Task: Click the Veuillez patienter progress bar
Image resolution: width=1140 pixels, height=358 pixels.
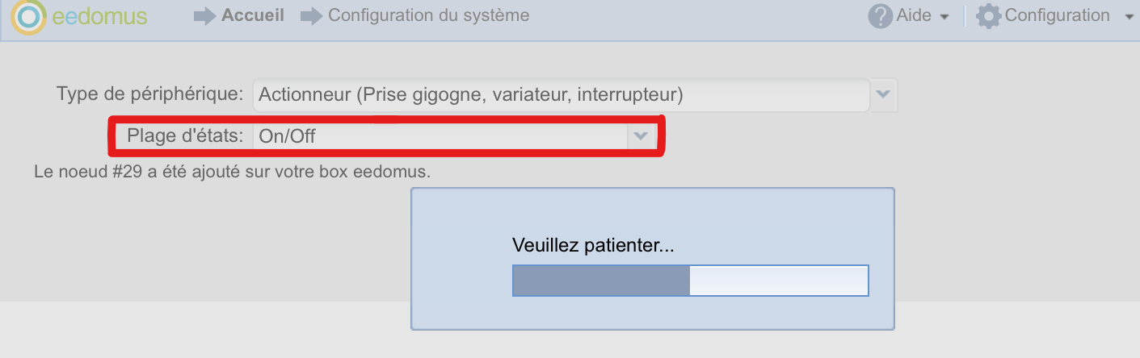Action: pyautogui.click(x=690, y=281)
